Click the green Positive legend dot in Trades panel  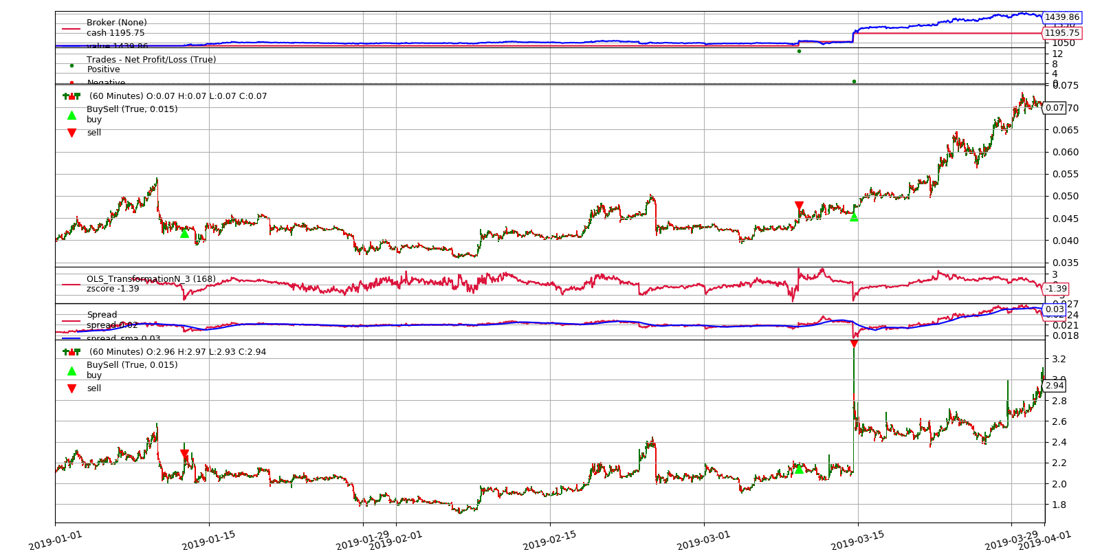click(71, 65)
